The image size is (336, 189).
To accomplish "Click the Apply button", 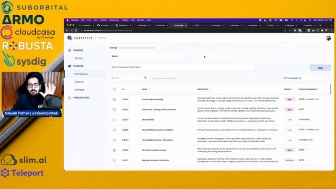I will (320, 68).
